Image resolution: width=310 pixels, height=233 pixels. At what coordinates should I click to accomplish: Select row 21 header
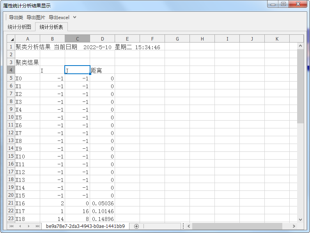(11, 203)
